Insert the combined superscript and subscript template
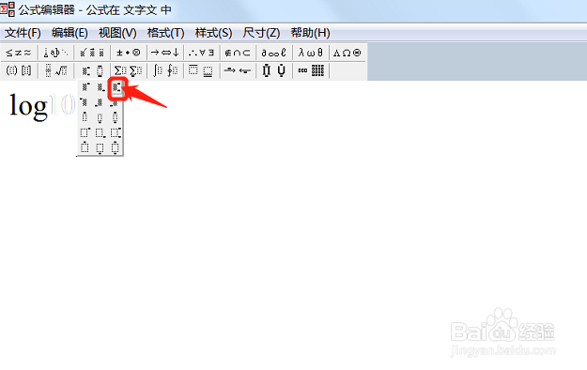 pos(116,88)
